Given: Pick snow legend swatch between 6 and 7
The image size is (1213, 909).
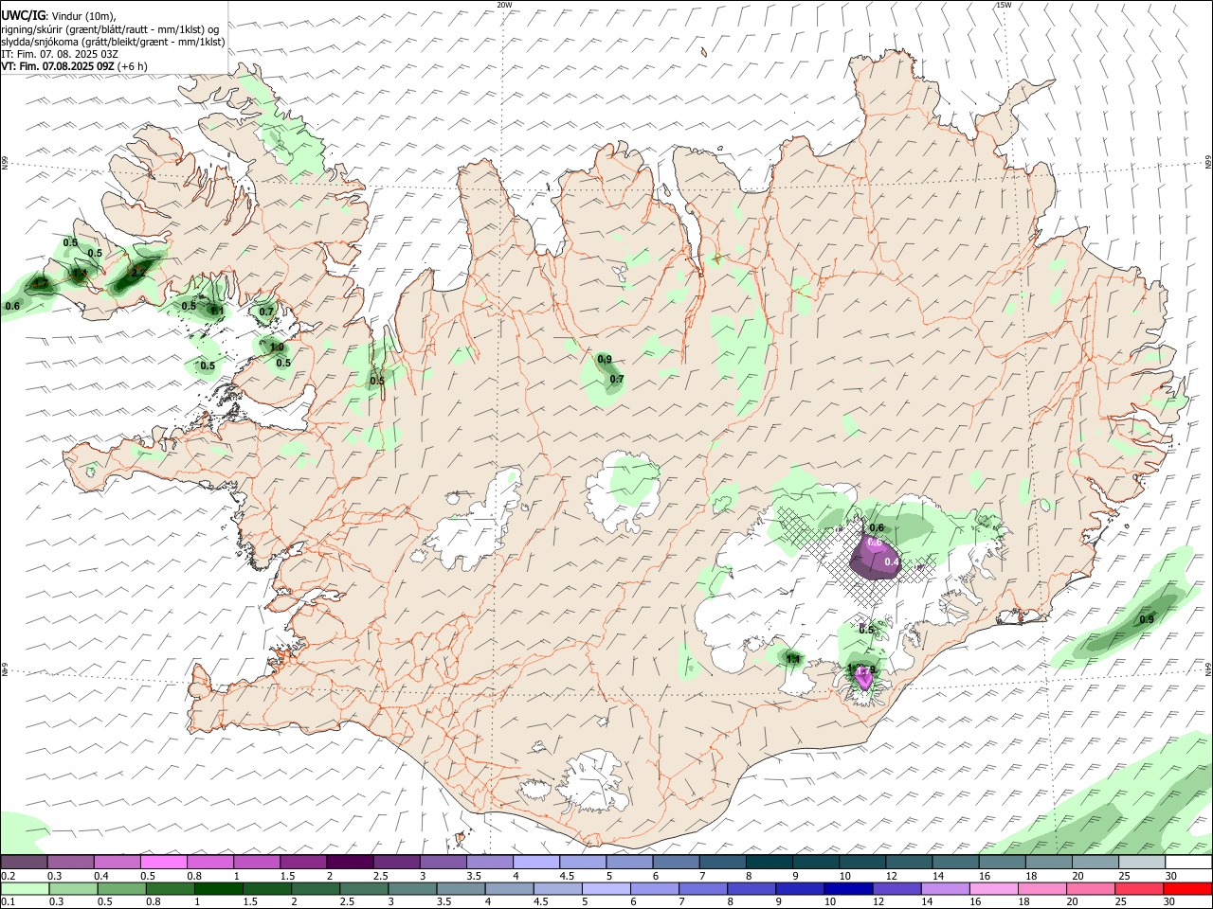Looking at the screenshot, I should coord(676,862).
